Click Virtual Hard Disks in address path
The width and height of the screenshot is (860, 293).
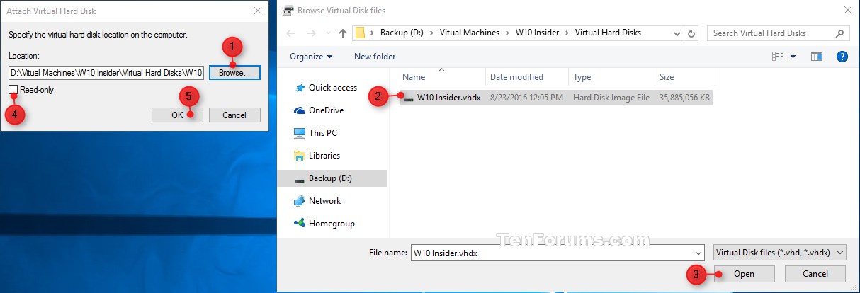point(608,33)
